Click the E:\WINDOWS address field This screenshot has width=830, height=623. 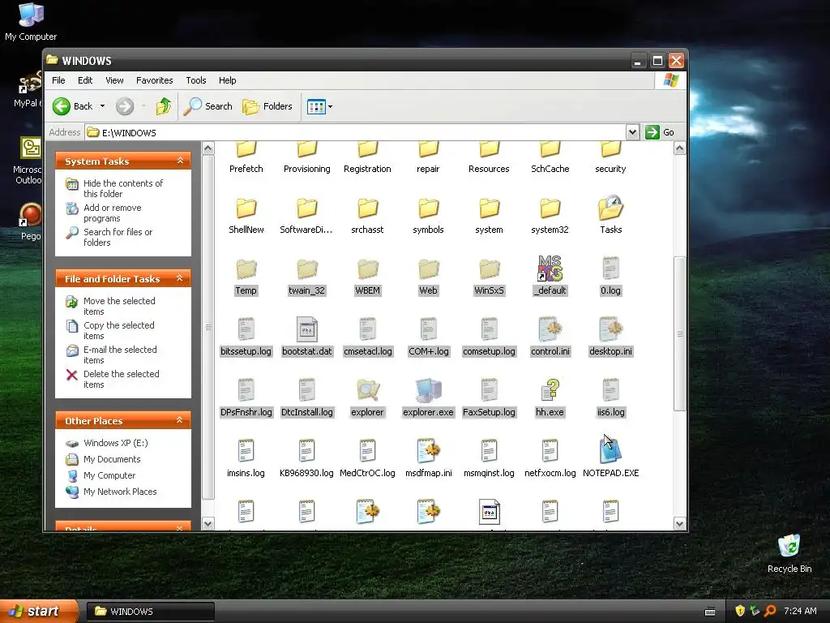pos(355,132)
